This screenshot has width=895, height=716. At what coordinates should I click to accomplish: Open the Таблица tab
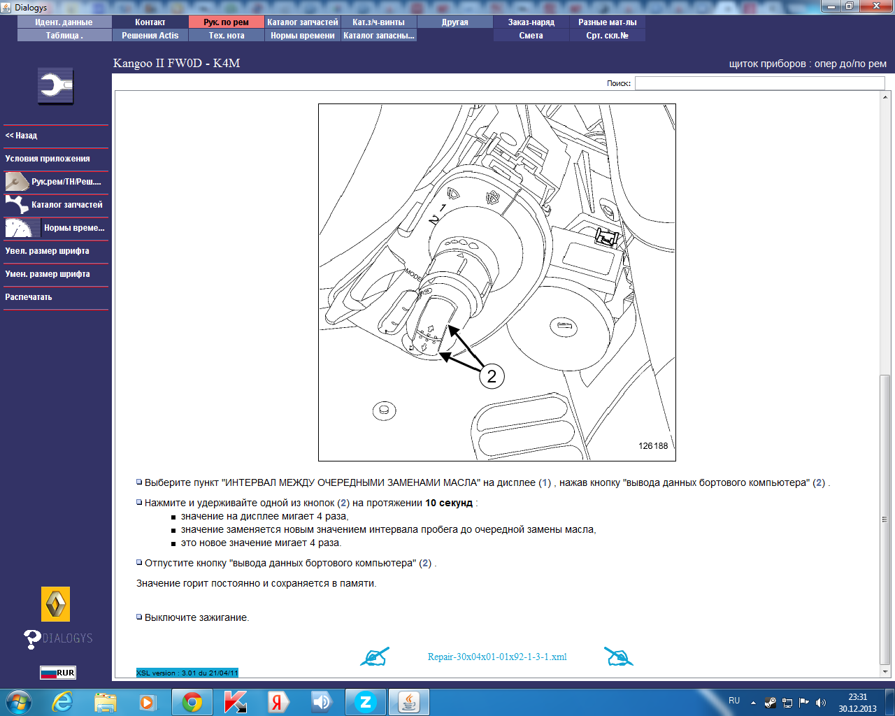tap(64, 36)
